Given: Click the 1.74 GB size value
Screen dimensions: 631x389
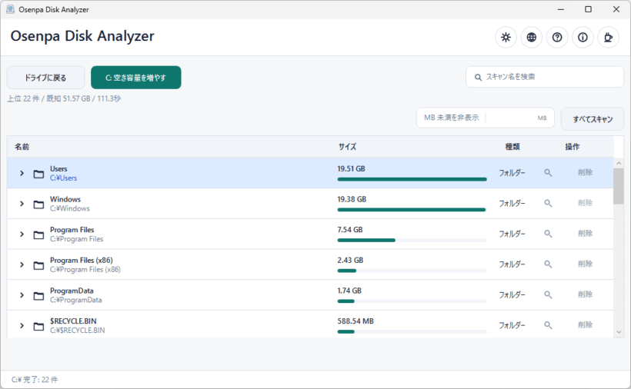Looking at the screenshot, I should [349, 291].
